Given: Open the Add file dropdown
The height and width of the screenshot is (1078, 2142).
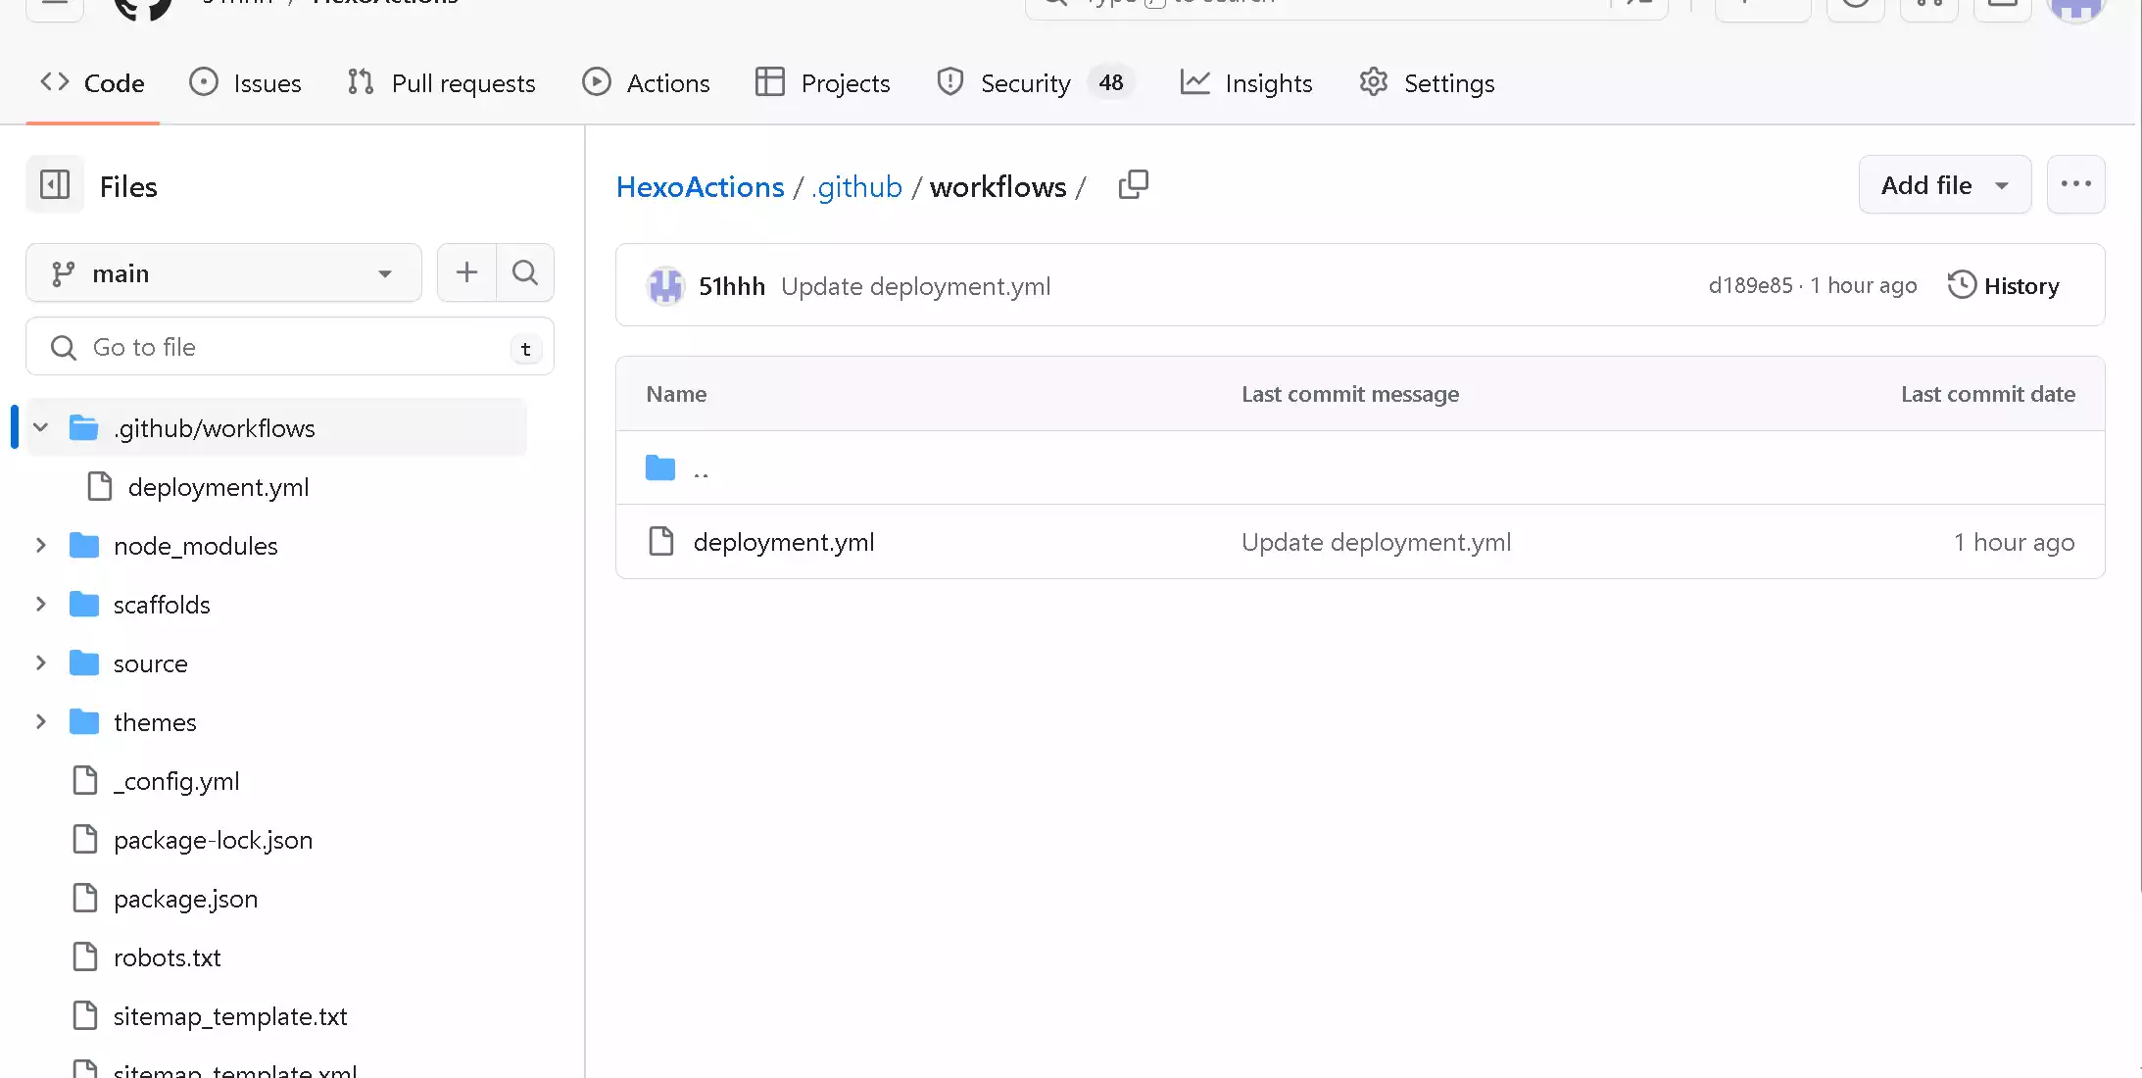Looking at the screenshot, I should point(1944,185).
